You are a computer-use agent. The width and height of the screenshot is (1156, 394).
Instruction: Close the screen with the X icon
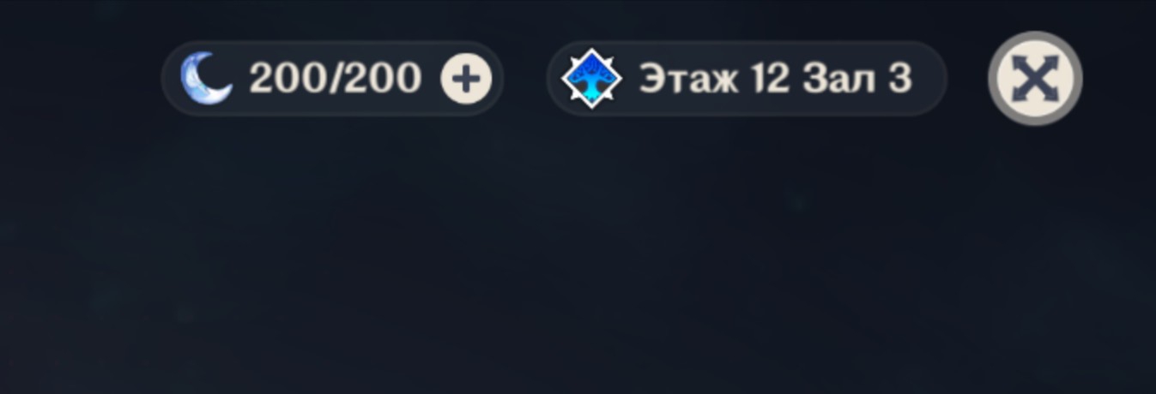(x=1035, y=79)
